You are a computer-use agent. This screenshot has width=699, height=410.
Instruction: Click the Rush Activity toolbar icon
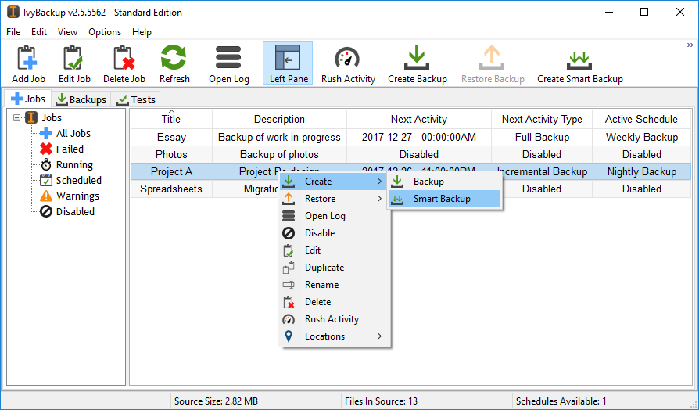[x=348, y=64]
